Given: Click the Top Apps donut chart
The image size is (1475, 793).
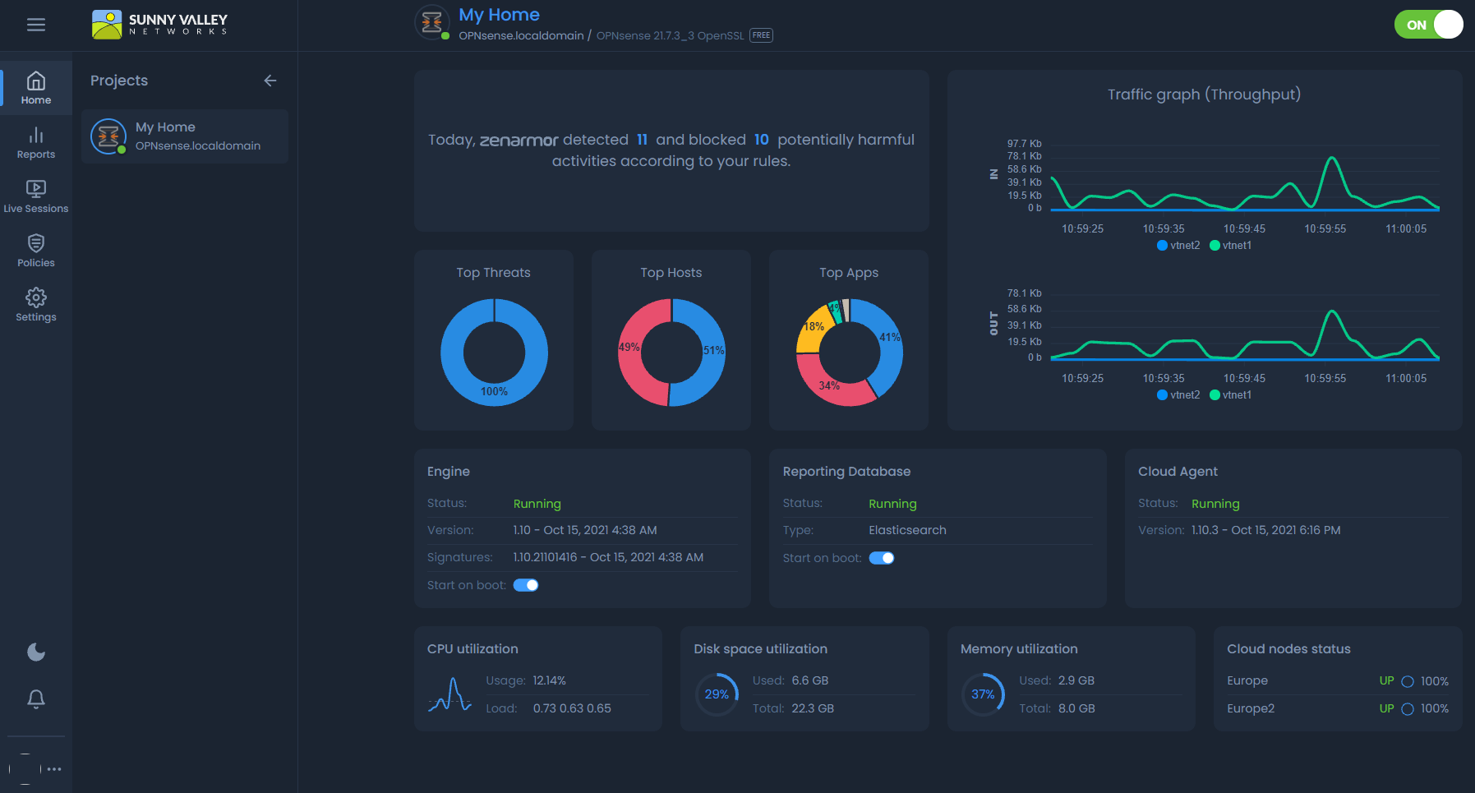Looking at the screenshot, I should click(x=849, y=352).
